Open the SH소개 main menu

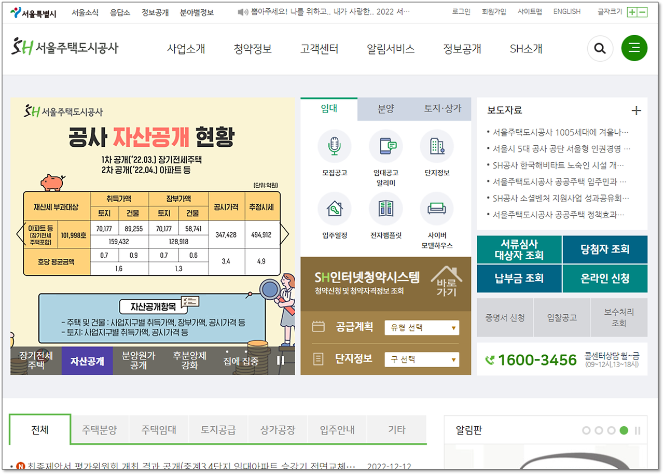tap(526, 49)
